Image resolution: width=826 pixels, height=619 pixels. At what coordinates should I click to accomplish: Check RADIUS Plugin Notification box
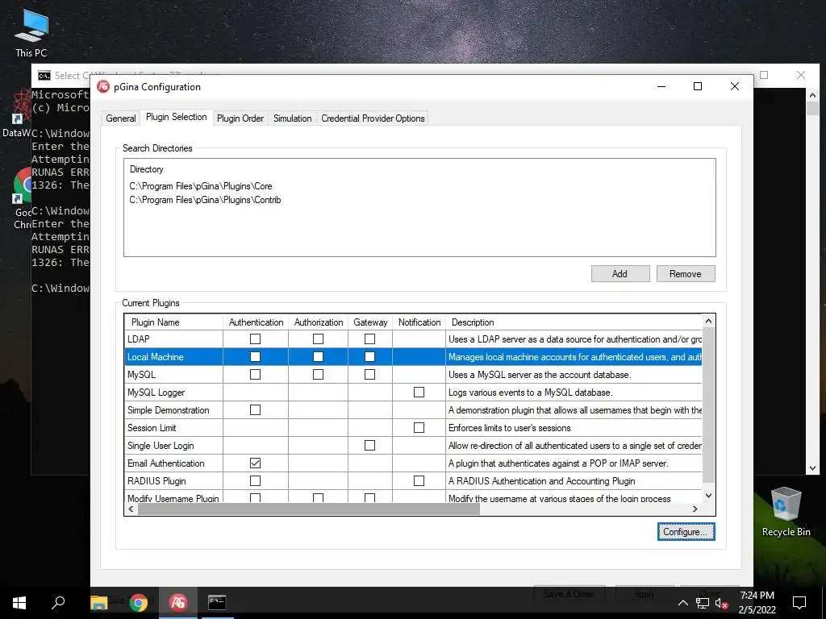[x=419, y=480]
